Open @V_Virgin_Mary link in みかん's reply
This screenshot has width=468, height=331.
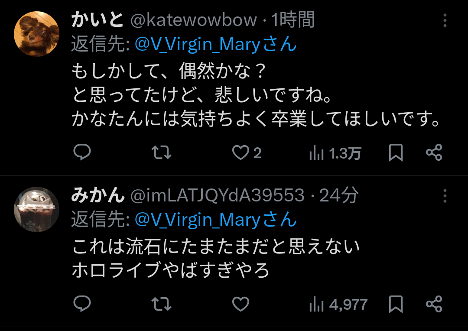click(198, 220)
